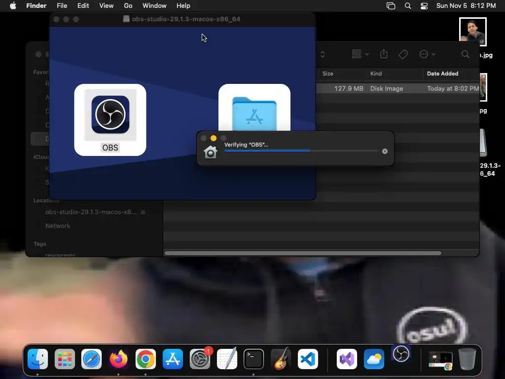Screen dimensions: 505x379
Task: Select the Disk Image kind cell
Action: [387, 88]
